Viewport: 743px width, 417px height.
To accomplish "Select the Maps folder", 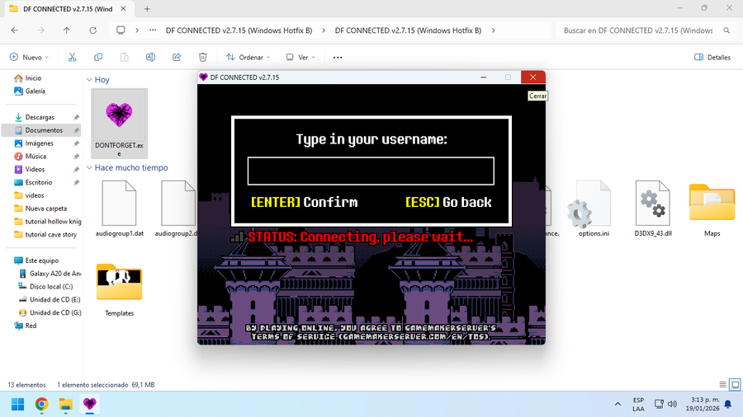I will pyautogui.click(x=712, y=208).
